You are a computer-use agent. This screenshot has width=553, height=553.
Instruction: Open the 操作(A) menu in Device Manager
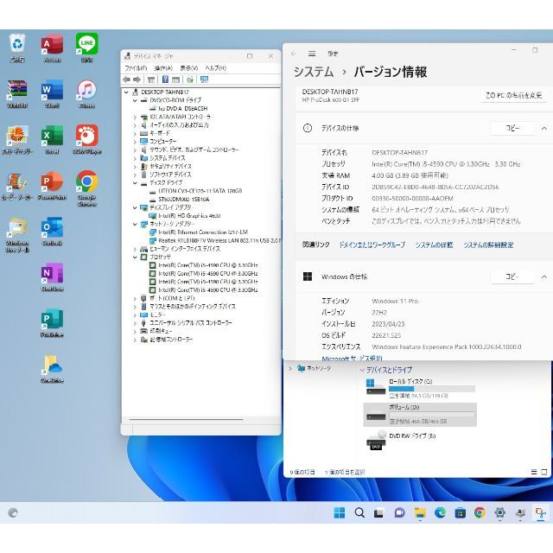point(163,68)
